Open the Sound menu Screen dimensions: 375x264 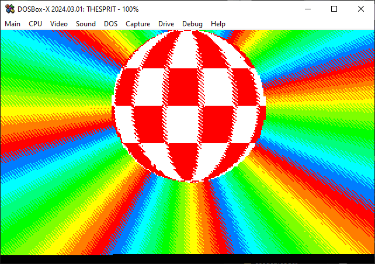coord(86,23)
